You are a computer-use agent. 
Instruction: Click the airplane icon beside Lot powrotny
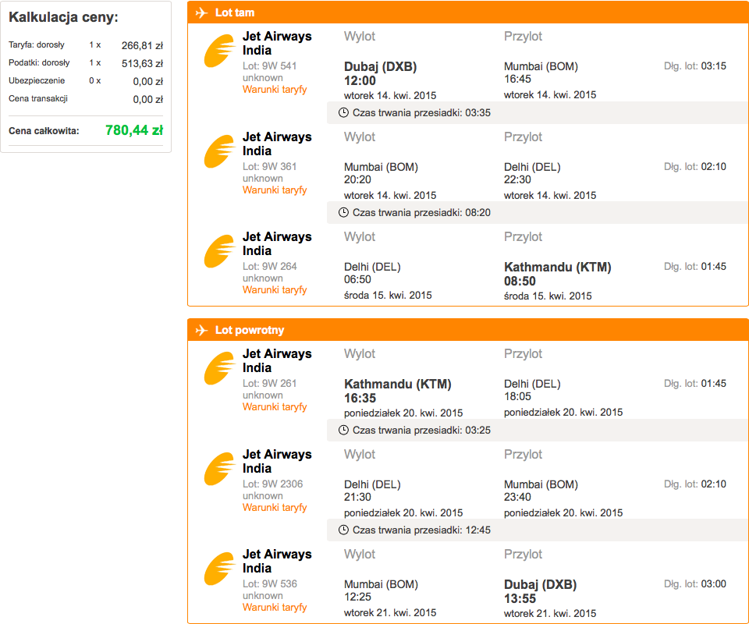click(x=201, y=330)
